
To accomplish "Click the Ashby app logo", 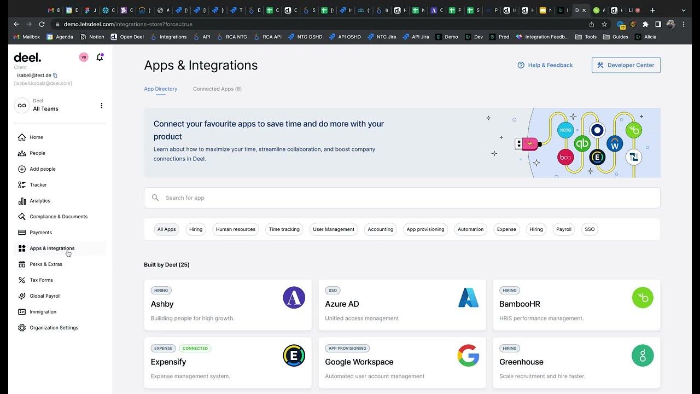I will click(294, 298).
